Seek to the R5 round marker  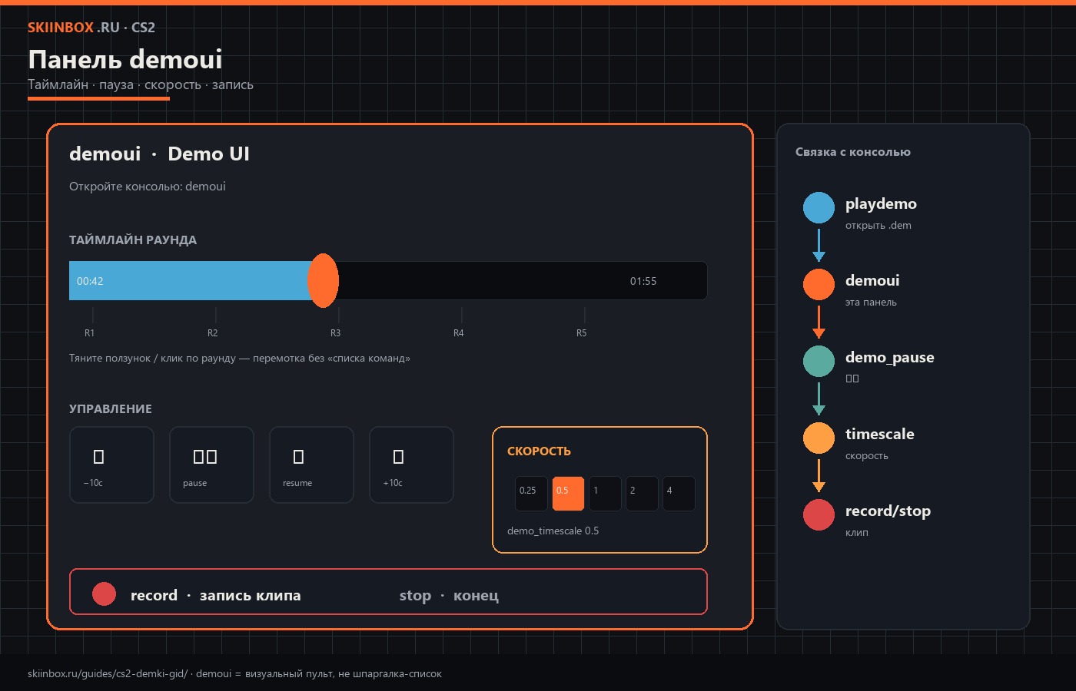[582, 332]
